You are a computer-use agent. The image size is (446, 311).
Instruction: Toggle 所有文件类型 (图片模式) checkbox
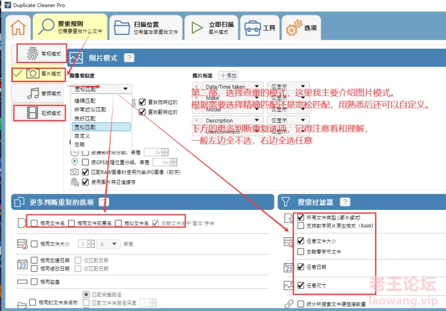click(300, 217)
